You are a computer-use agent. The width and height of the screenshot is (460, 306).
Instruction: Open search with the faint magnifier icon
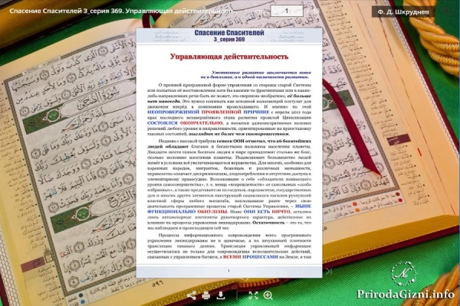pos(446,11)
